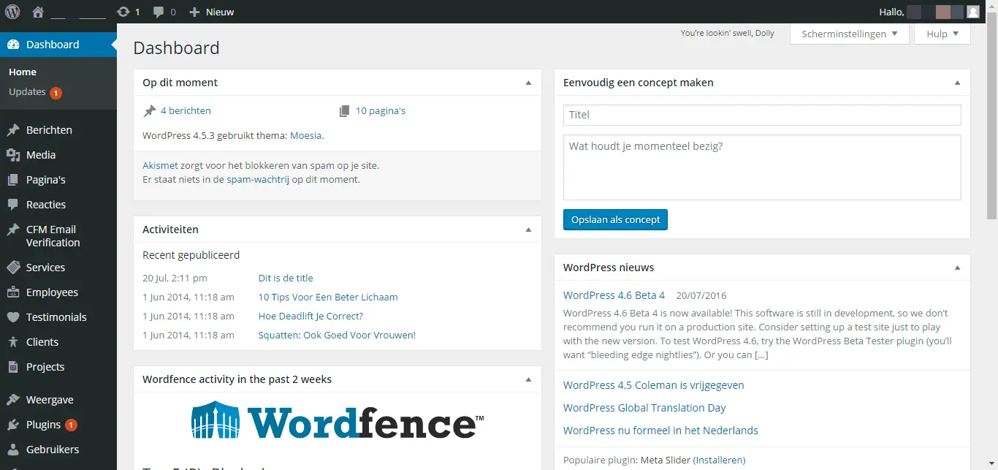
Task: Click the Testimonials heart icon
Action: pos(13,317)
